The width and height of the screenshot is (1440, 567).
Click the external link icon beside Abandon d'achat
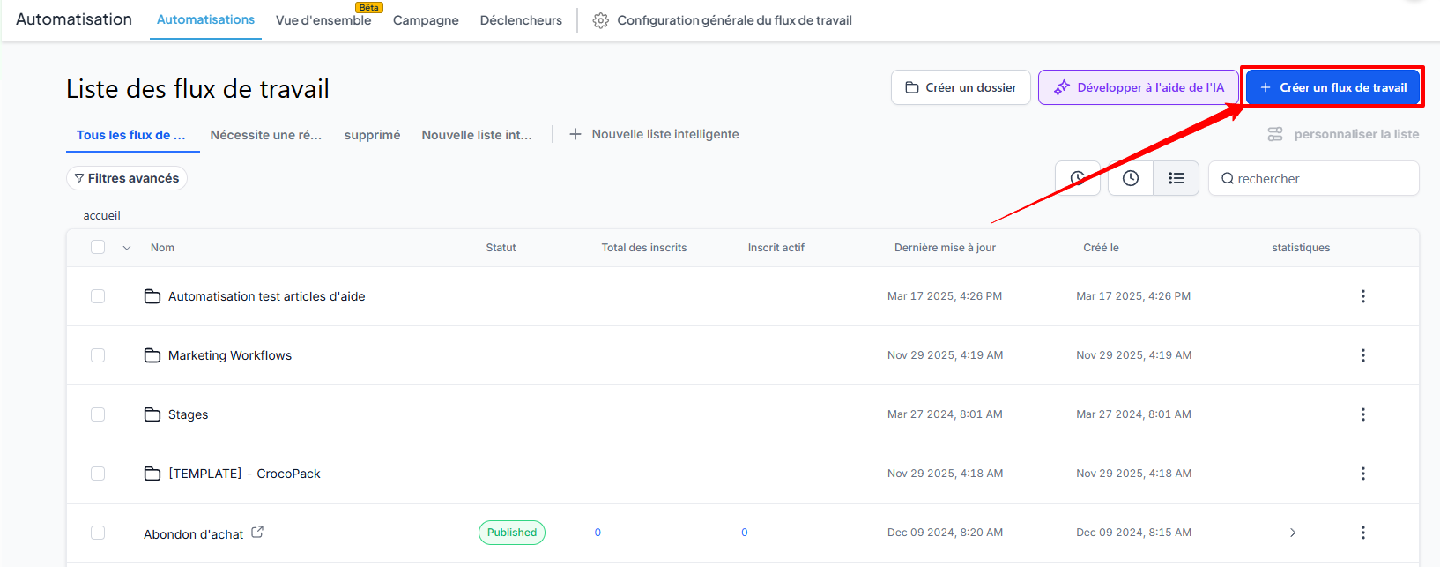(257, 532)
